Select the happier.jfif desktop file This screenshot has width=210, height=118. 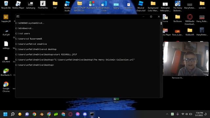point(6,18)
